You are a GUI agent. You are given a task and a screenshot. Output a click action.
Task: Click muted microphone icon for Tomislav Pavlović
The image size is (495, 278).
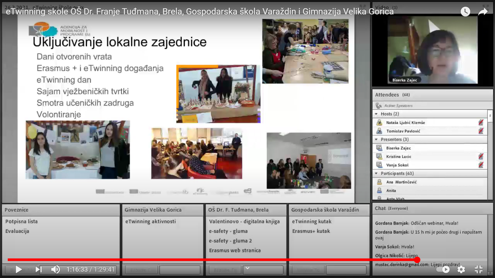tap(481, 131)
